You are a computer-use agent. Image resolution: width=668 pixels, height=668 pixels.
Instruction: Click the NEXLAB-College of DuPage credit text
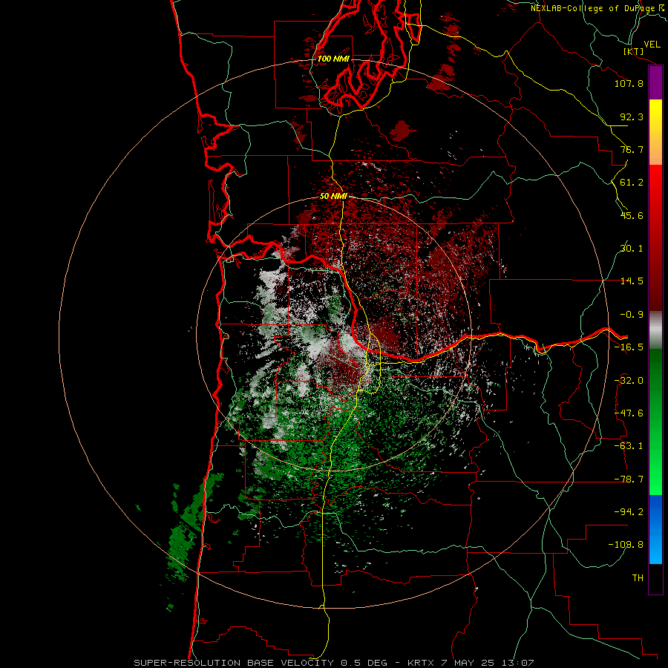pyautogui.click(x=595, y=8)
